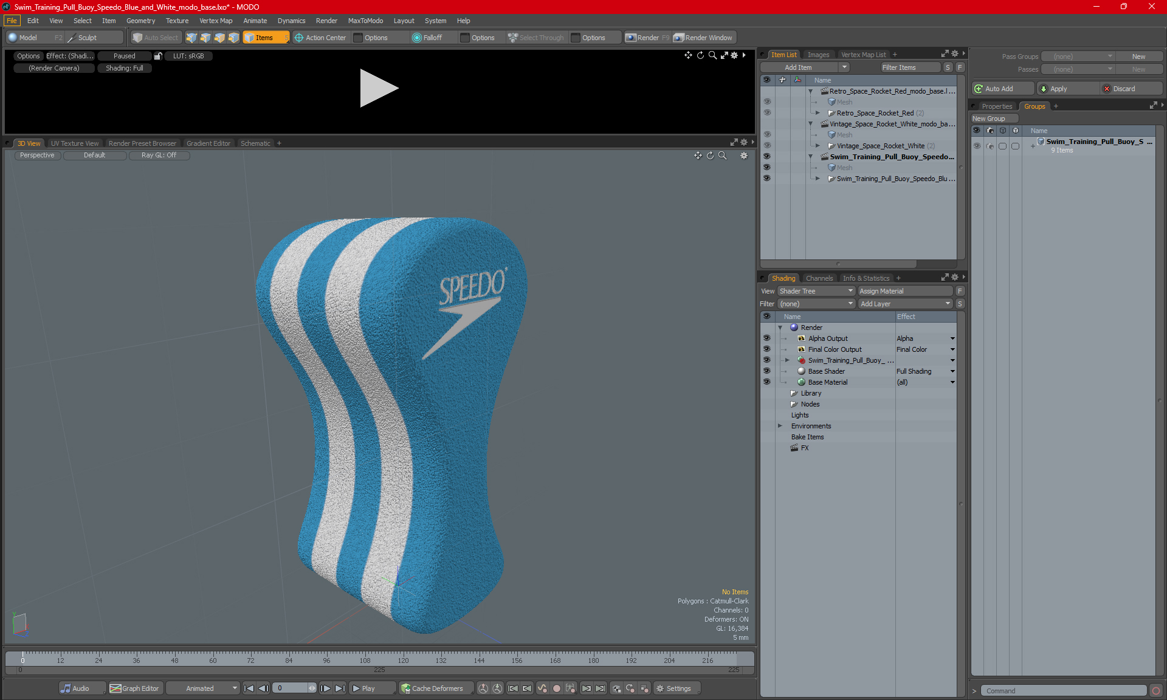
Task: Open the Graph Editor
Action: (135, 688)
